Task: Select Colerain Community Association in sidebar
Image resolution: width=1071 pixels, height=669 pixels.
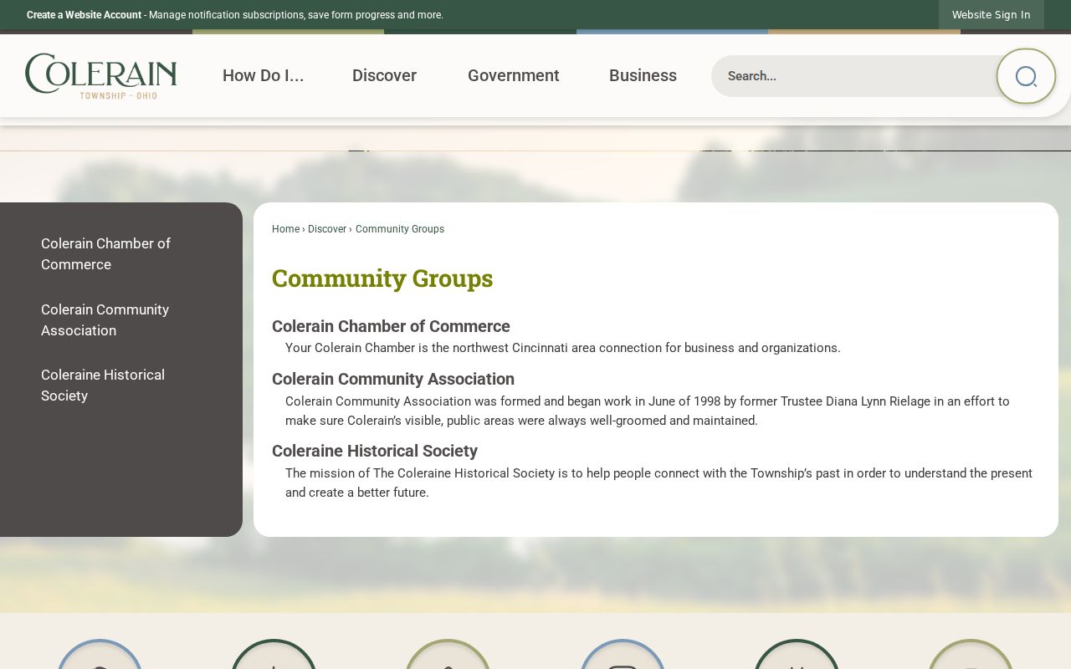Action: tap(105, 320)
